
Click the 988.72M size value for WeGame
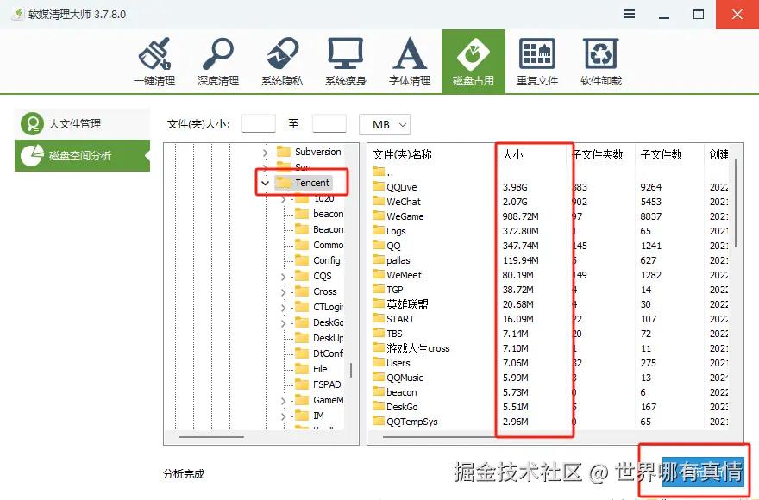(x=520, y=216)
